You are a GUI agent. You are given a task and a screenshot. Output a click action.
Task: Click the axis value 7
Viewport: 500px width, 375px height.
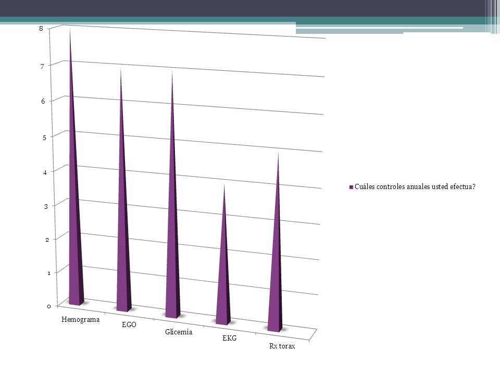pos(42,67)
